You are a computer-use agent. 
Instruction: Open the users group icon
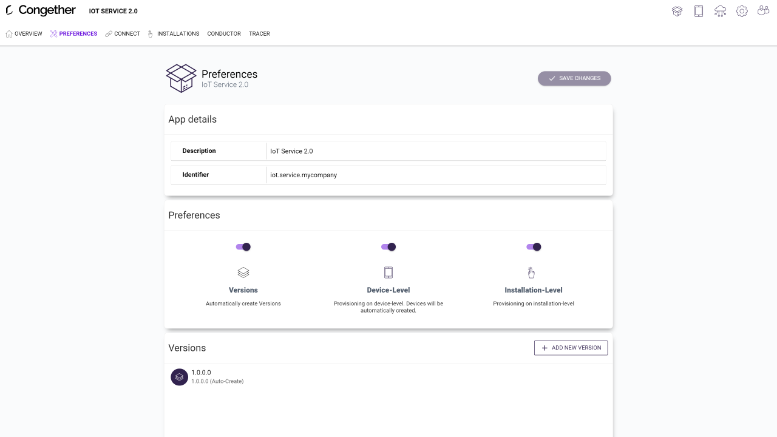click(764, 11)
